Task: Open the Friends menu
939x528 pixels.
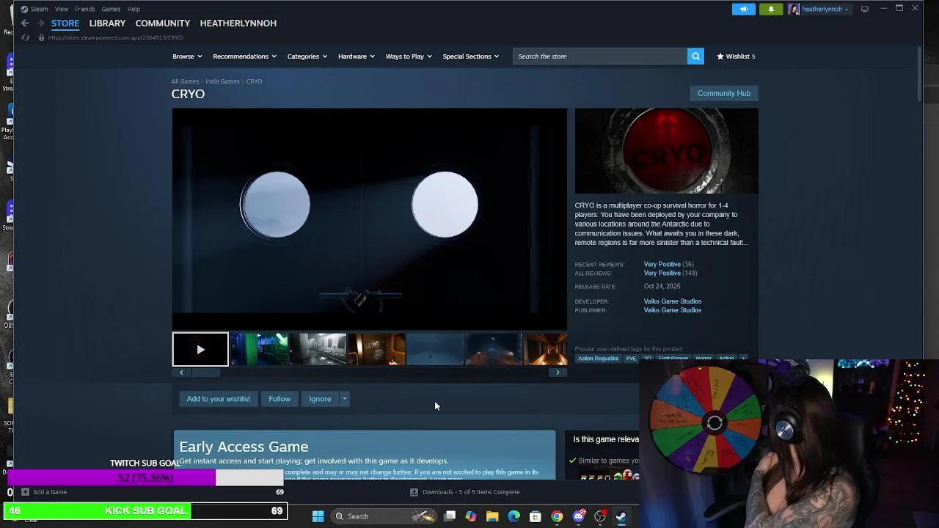Action: (x=84, y=9)
